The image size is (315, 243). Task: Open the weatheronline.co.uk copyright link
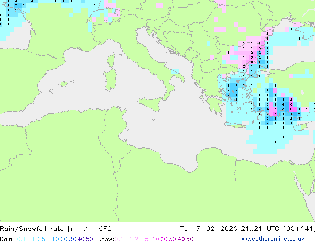pos(273,239)
